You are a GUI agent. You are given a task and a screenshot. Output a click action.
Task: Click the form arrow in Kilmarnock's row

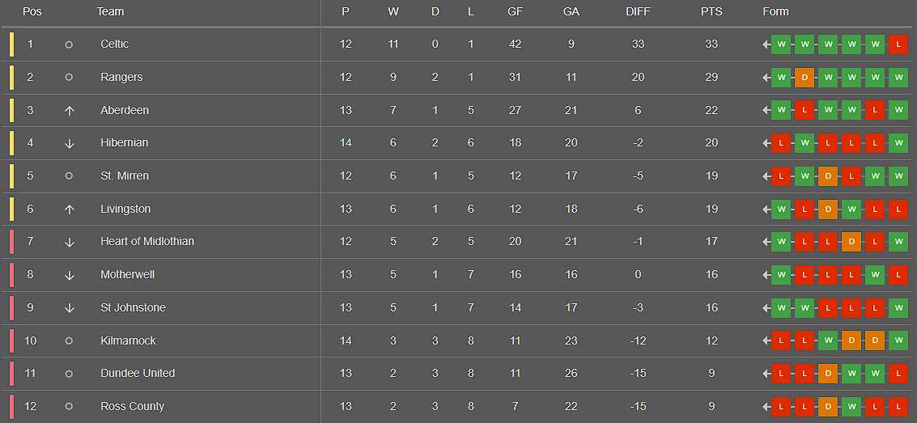pos(766,341)
